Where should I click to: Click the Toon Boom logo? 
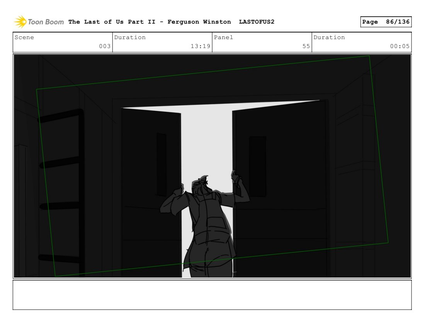coord(39,22)
